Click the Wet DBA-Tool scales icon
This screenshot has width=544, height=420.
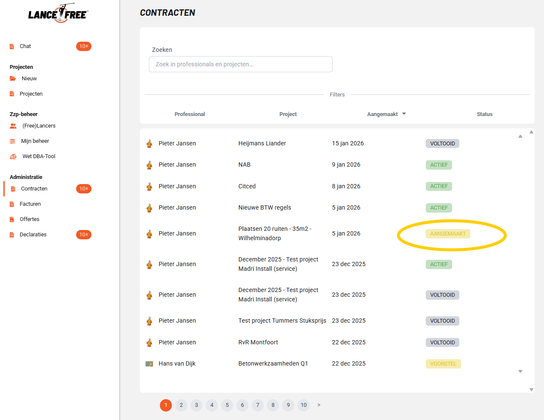coord(13,156)
